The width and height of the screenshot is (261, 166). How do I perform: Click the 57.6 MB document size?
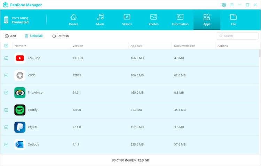(180, 144)
